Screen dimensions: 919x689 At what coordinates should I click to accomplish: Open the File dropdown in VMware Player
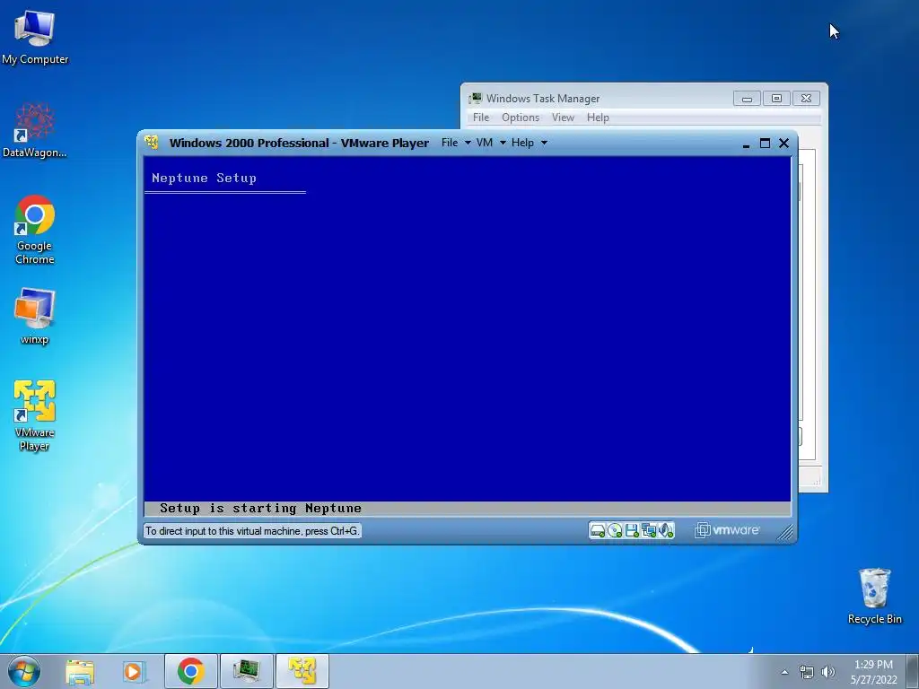[456, 143]
